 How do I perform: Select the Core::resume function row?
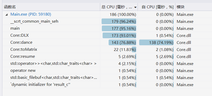[x=107, y=56]
